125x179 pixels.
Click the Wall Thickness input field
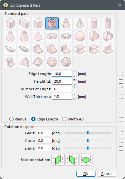[x=62, y=97]
